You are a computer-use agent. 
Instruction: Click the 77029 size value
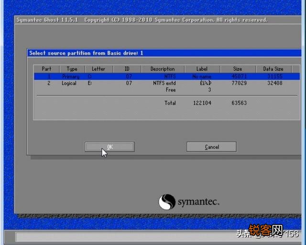pos(239,83)
